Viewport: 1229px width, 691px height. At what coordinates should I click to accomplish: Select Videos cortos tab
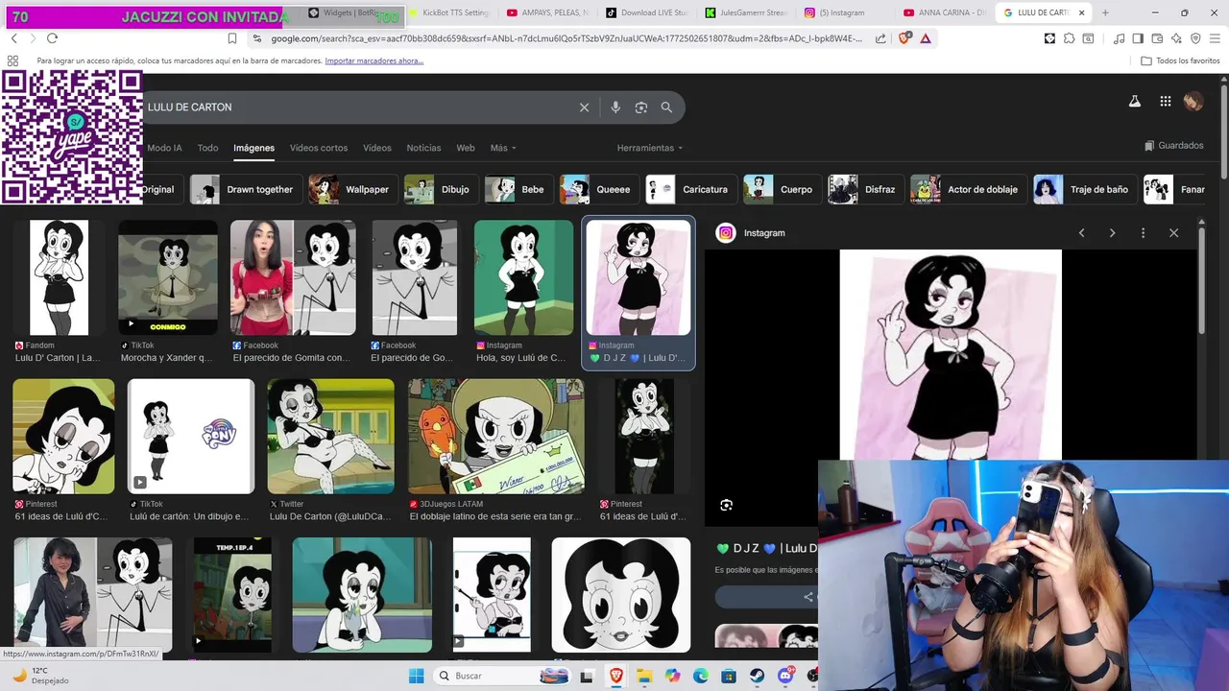[x=319, y=148]
